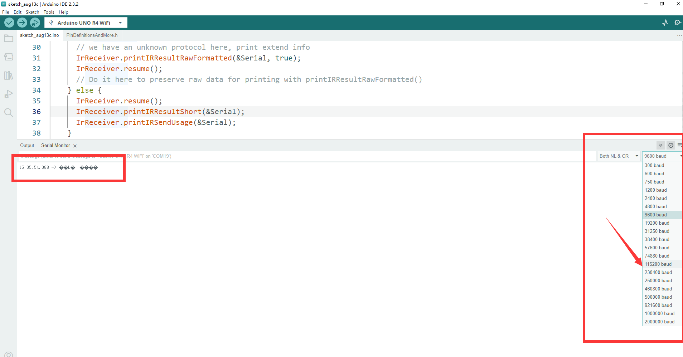Choose 2000000 baud option

click(x=662, y=322)
